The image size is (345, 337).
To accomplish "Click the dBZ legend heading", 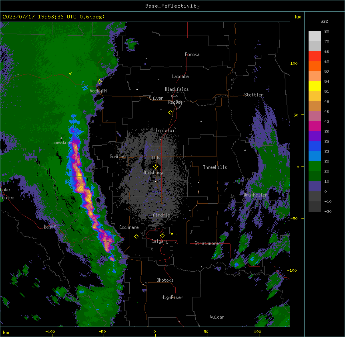I will click(x=324, y=21).
